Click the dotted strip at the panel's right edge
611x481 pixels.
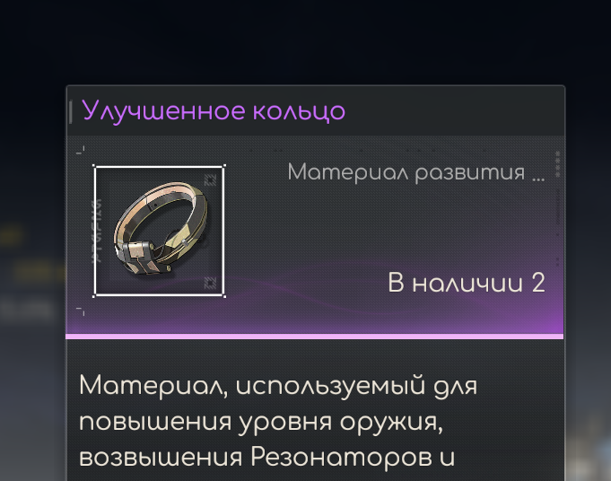coord(557,206)
